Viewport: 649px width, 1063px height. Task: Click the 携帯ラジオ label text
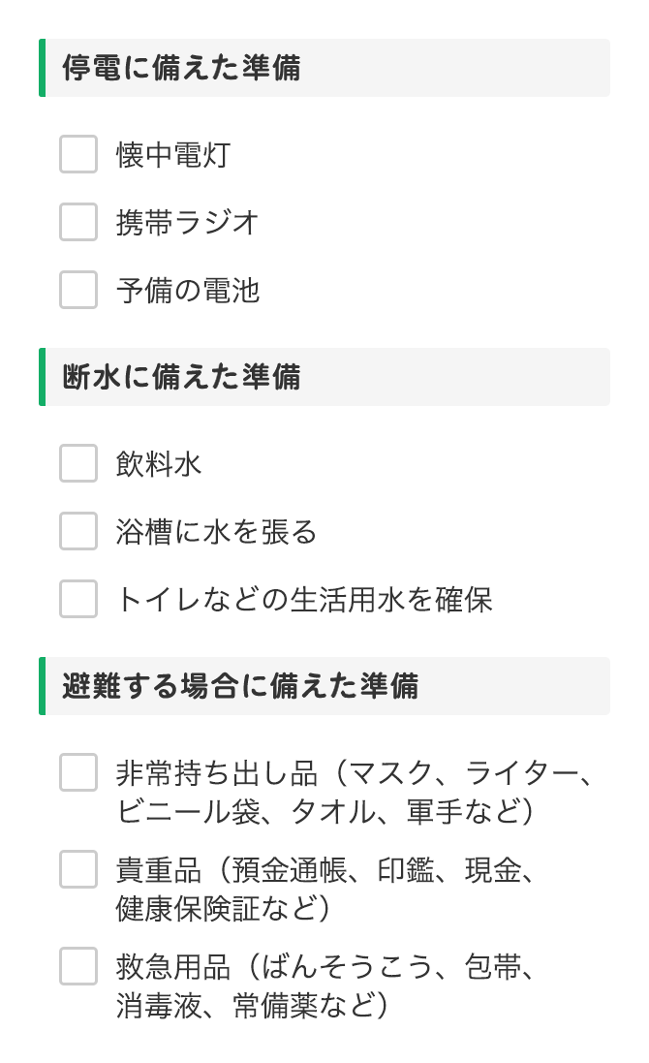[x=188, y=223]
